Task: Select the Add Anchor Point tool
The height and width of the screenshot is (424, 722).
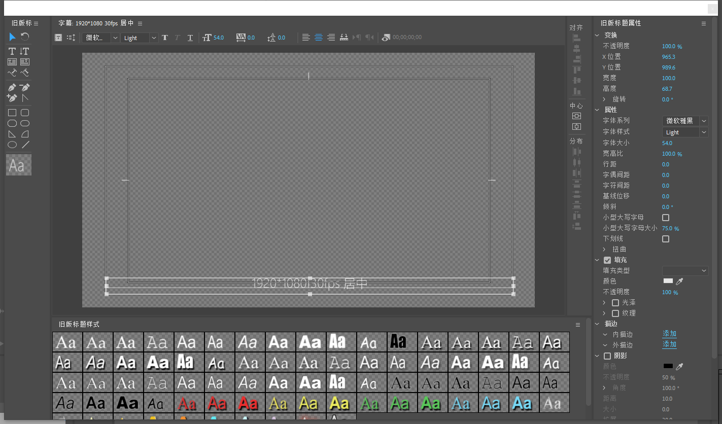Action: pyautogui.click(x=12, y=98)
